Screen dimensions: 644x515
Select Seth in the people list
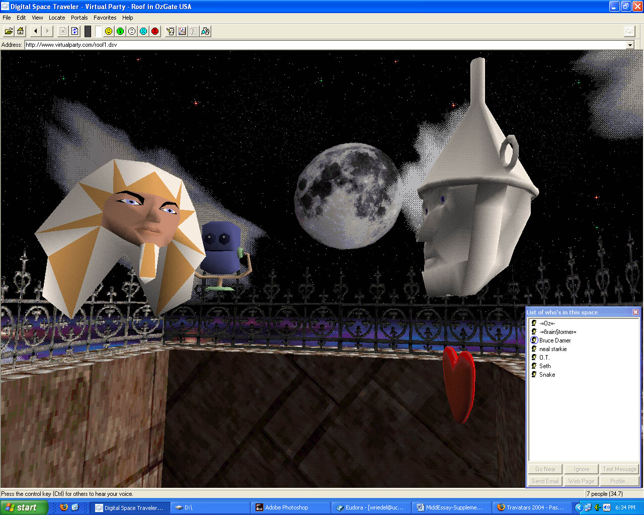click(545, 366)
